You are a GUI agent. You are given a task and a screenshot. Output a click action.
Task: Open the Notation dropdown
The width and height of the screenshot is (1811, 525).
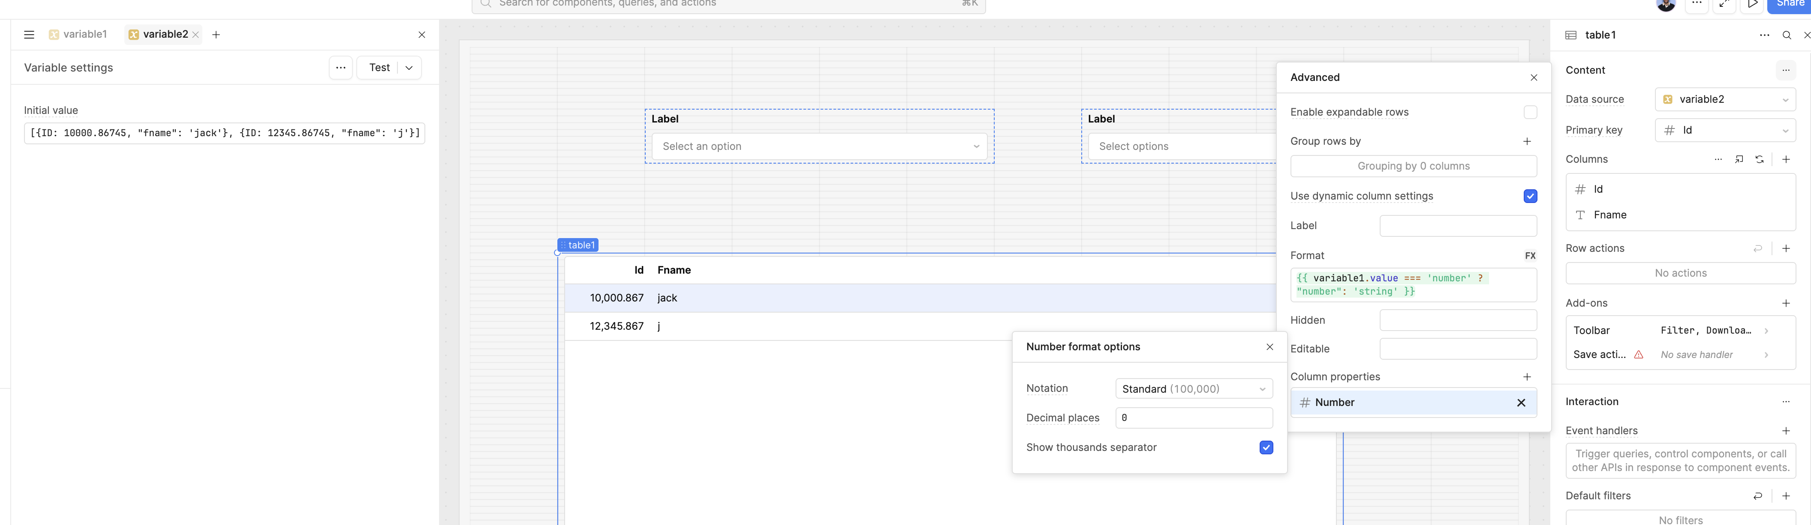click(x=1193, y=389)
